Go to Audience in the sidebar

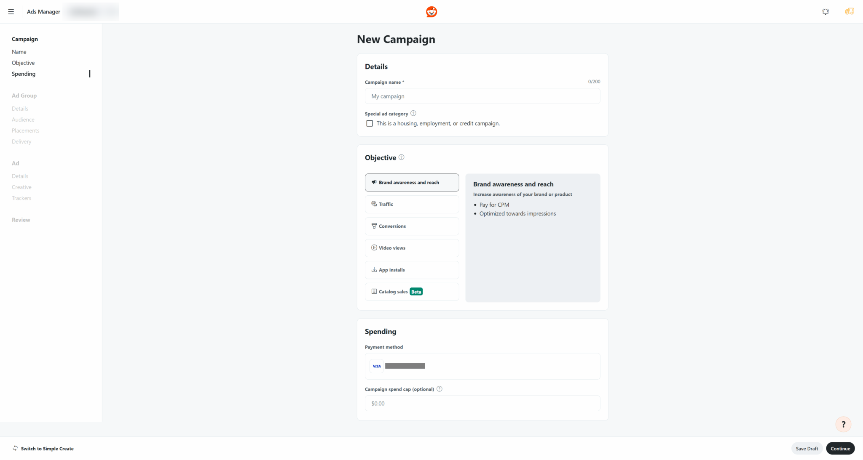click(x=23, y=120)
